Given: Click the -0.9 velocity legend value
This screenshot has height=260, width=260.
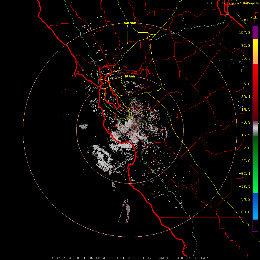Looking at the screenshot, I should 246,122.
